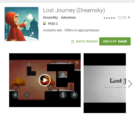Open the Lost Journey title screenshot
The height and width of the screenshot is (116, 135).
pyautogui.click(x=105, y=83)
